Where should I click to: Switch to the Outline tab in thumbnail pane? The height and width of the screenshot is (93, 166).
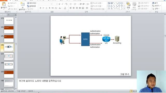(x=10, y=15)
